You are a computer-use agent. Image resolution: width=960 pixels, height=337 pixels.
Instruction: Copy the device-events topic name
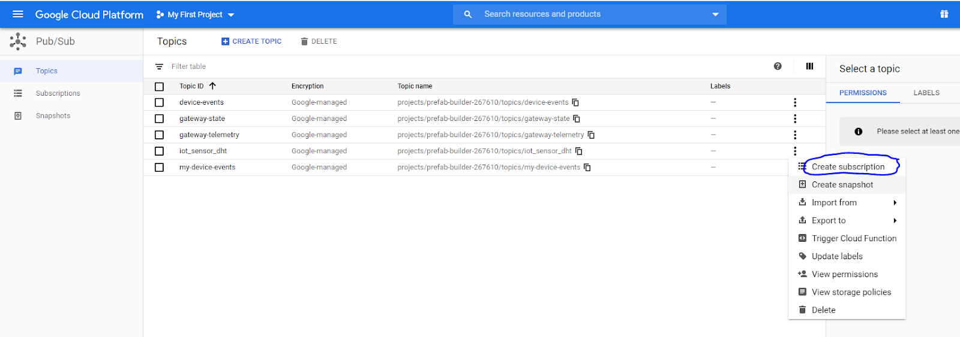tap(575, 102)
